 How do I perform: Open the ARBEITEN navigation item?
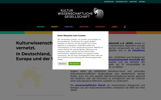(x=68, y=27)
